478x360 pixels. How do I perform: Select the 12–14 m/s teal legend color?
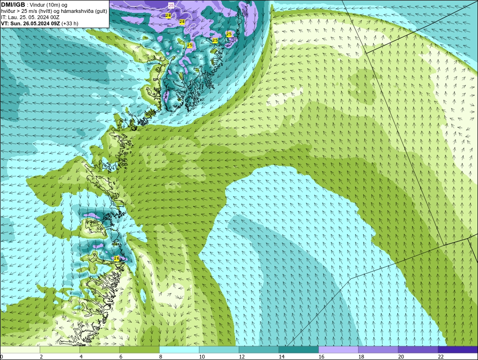pos(259,349)
